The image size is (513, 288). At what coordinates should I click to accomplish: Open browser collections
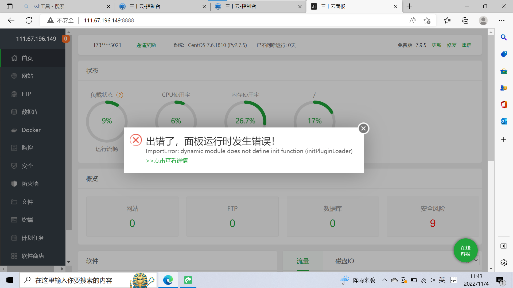pos(465,20)
